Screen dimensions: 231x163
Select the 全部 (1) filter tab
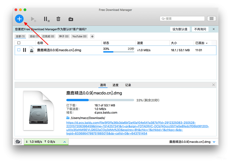[x=20, y=36]
